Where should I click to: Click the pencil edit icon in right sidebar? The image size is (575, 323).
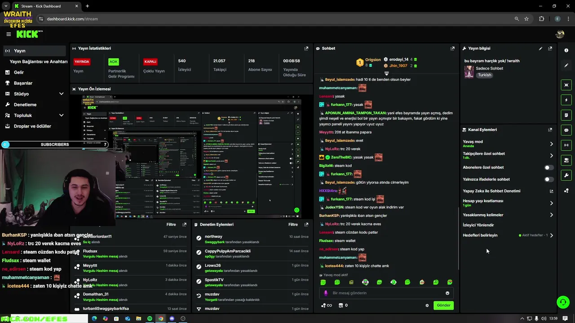(566, 65)
